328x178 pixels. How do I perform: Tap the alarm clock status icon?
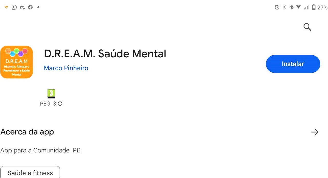point(277,7)
